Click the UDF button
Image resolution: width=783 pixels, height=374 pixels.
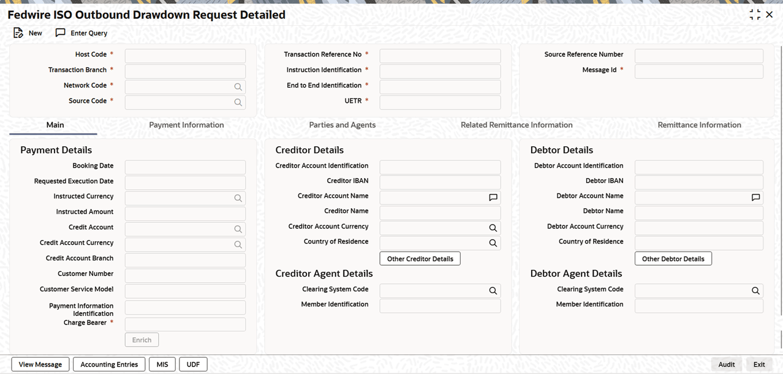coord(194,364)
